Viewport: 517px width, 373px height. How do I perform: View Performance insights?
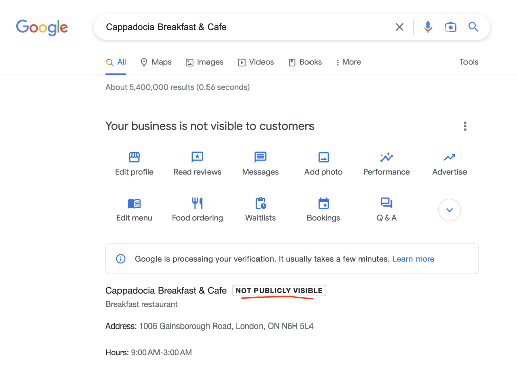coord(386,164)
